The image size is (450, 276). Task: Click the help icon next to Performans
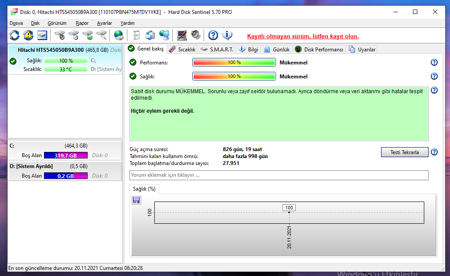click(434, 62)
